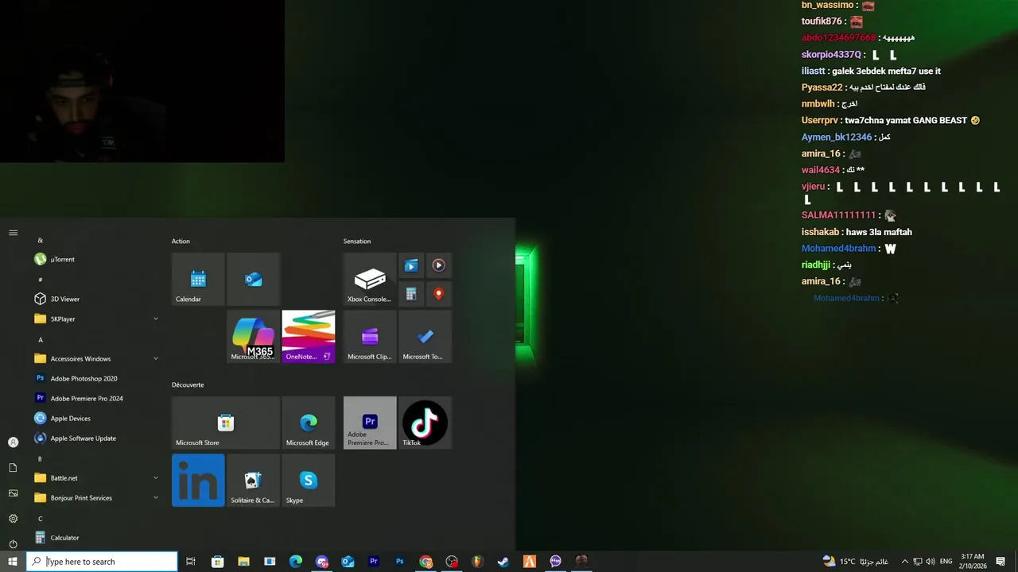Click the Action group title
This screenshot has width=1018, height=572.
coord(181,241)
